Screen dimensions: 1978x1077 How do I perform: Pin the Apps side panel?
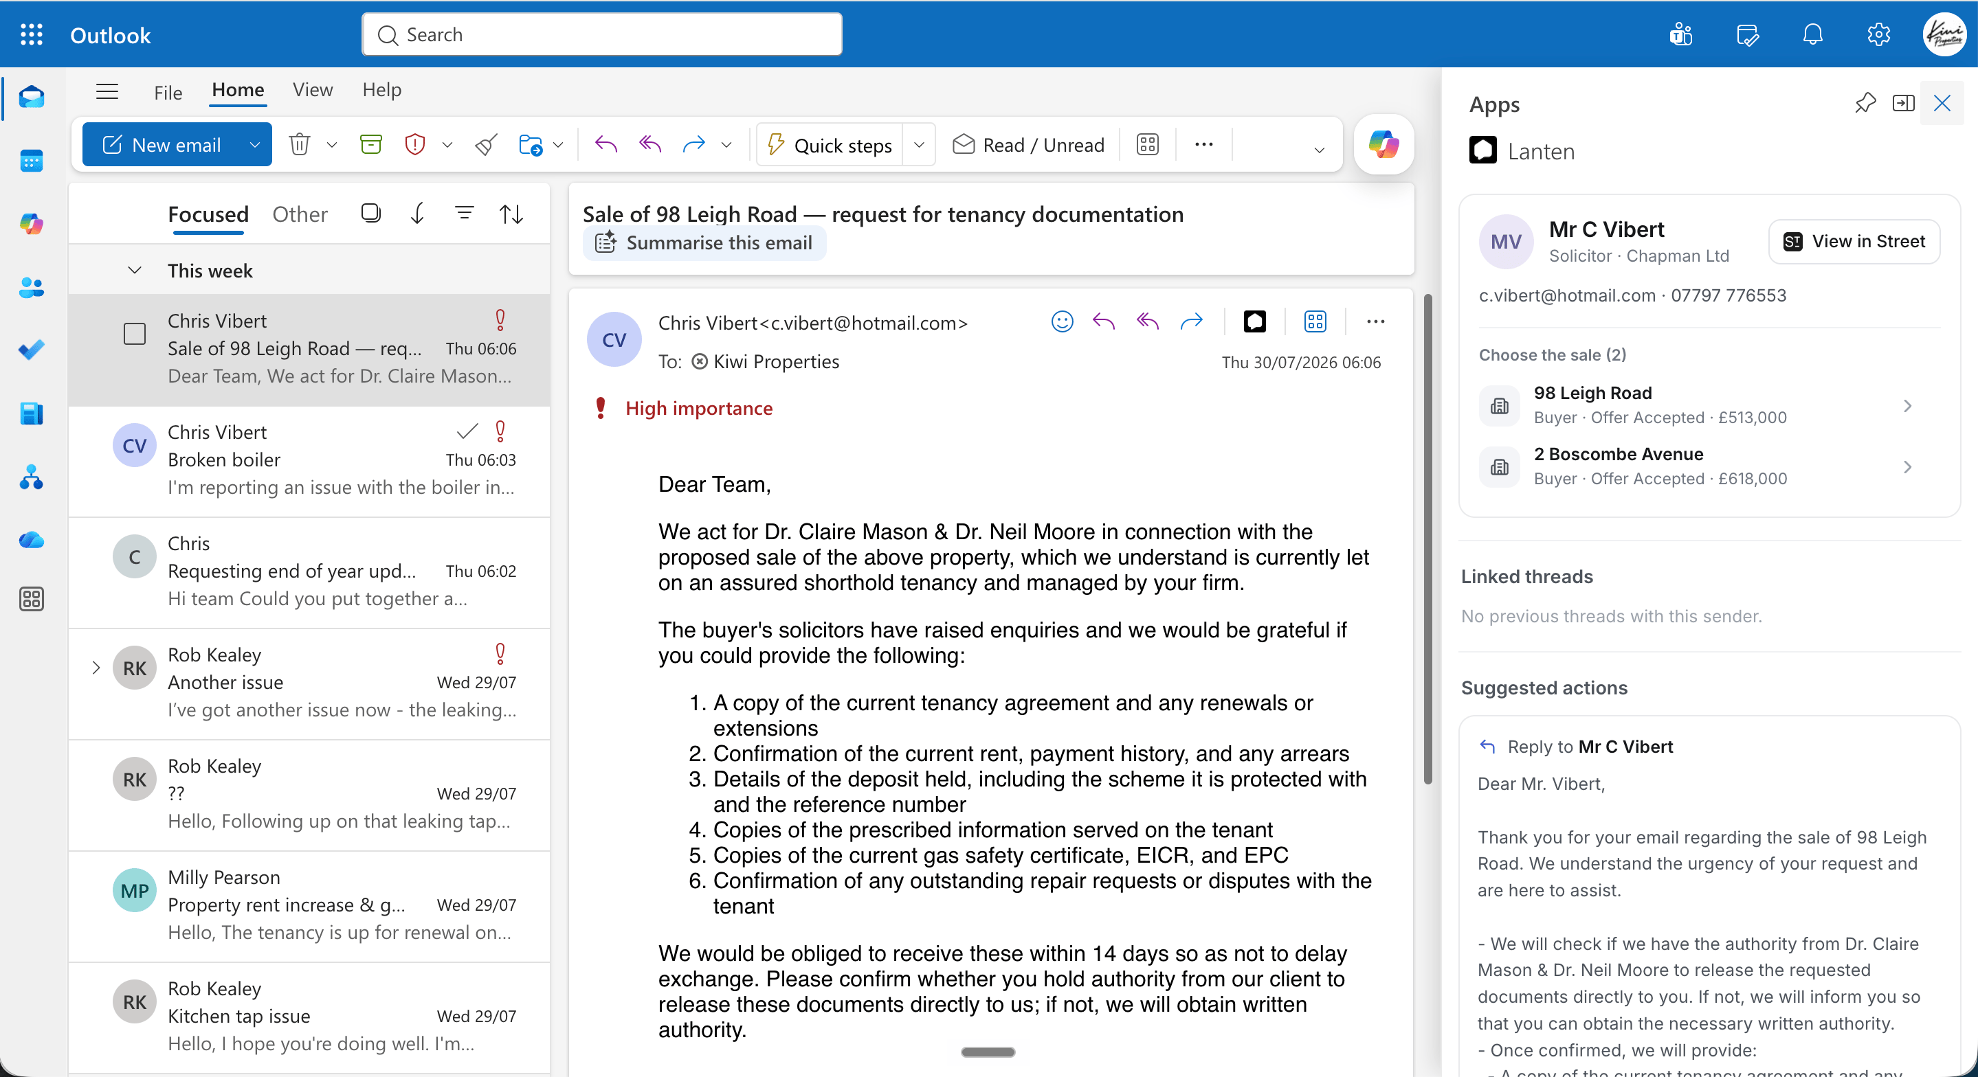tap(1865, 103)
